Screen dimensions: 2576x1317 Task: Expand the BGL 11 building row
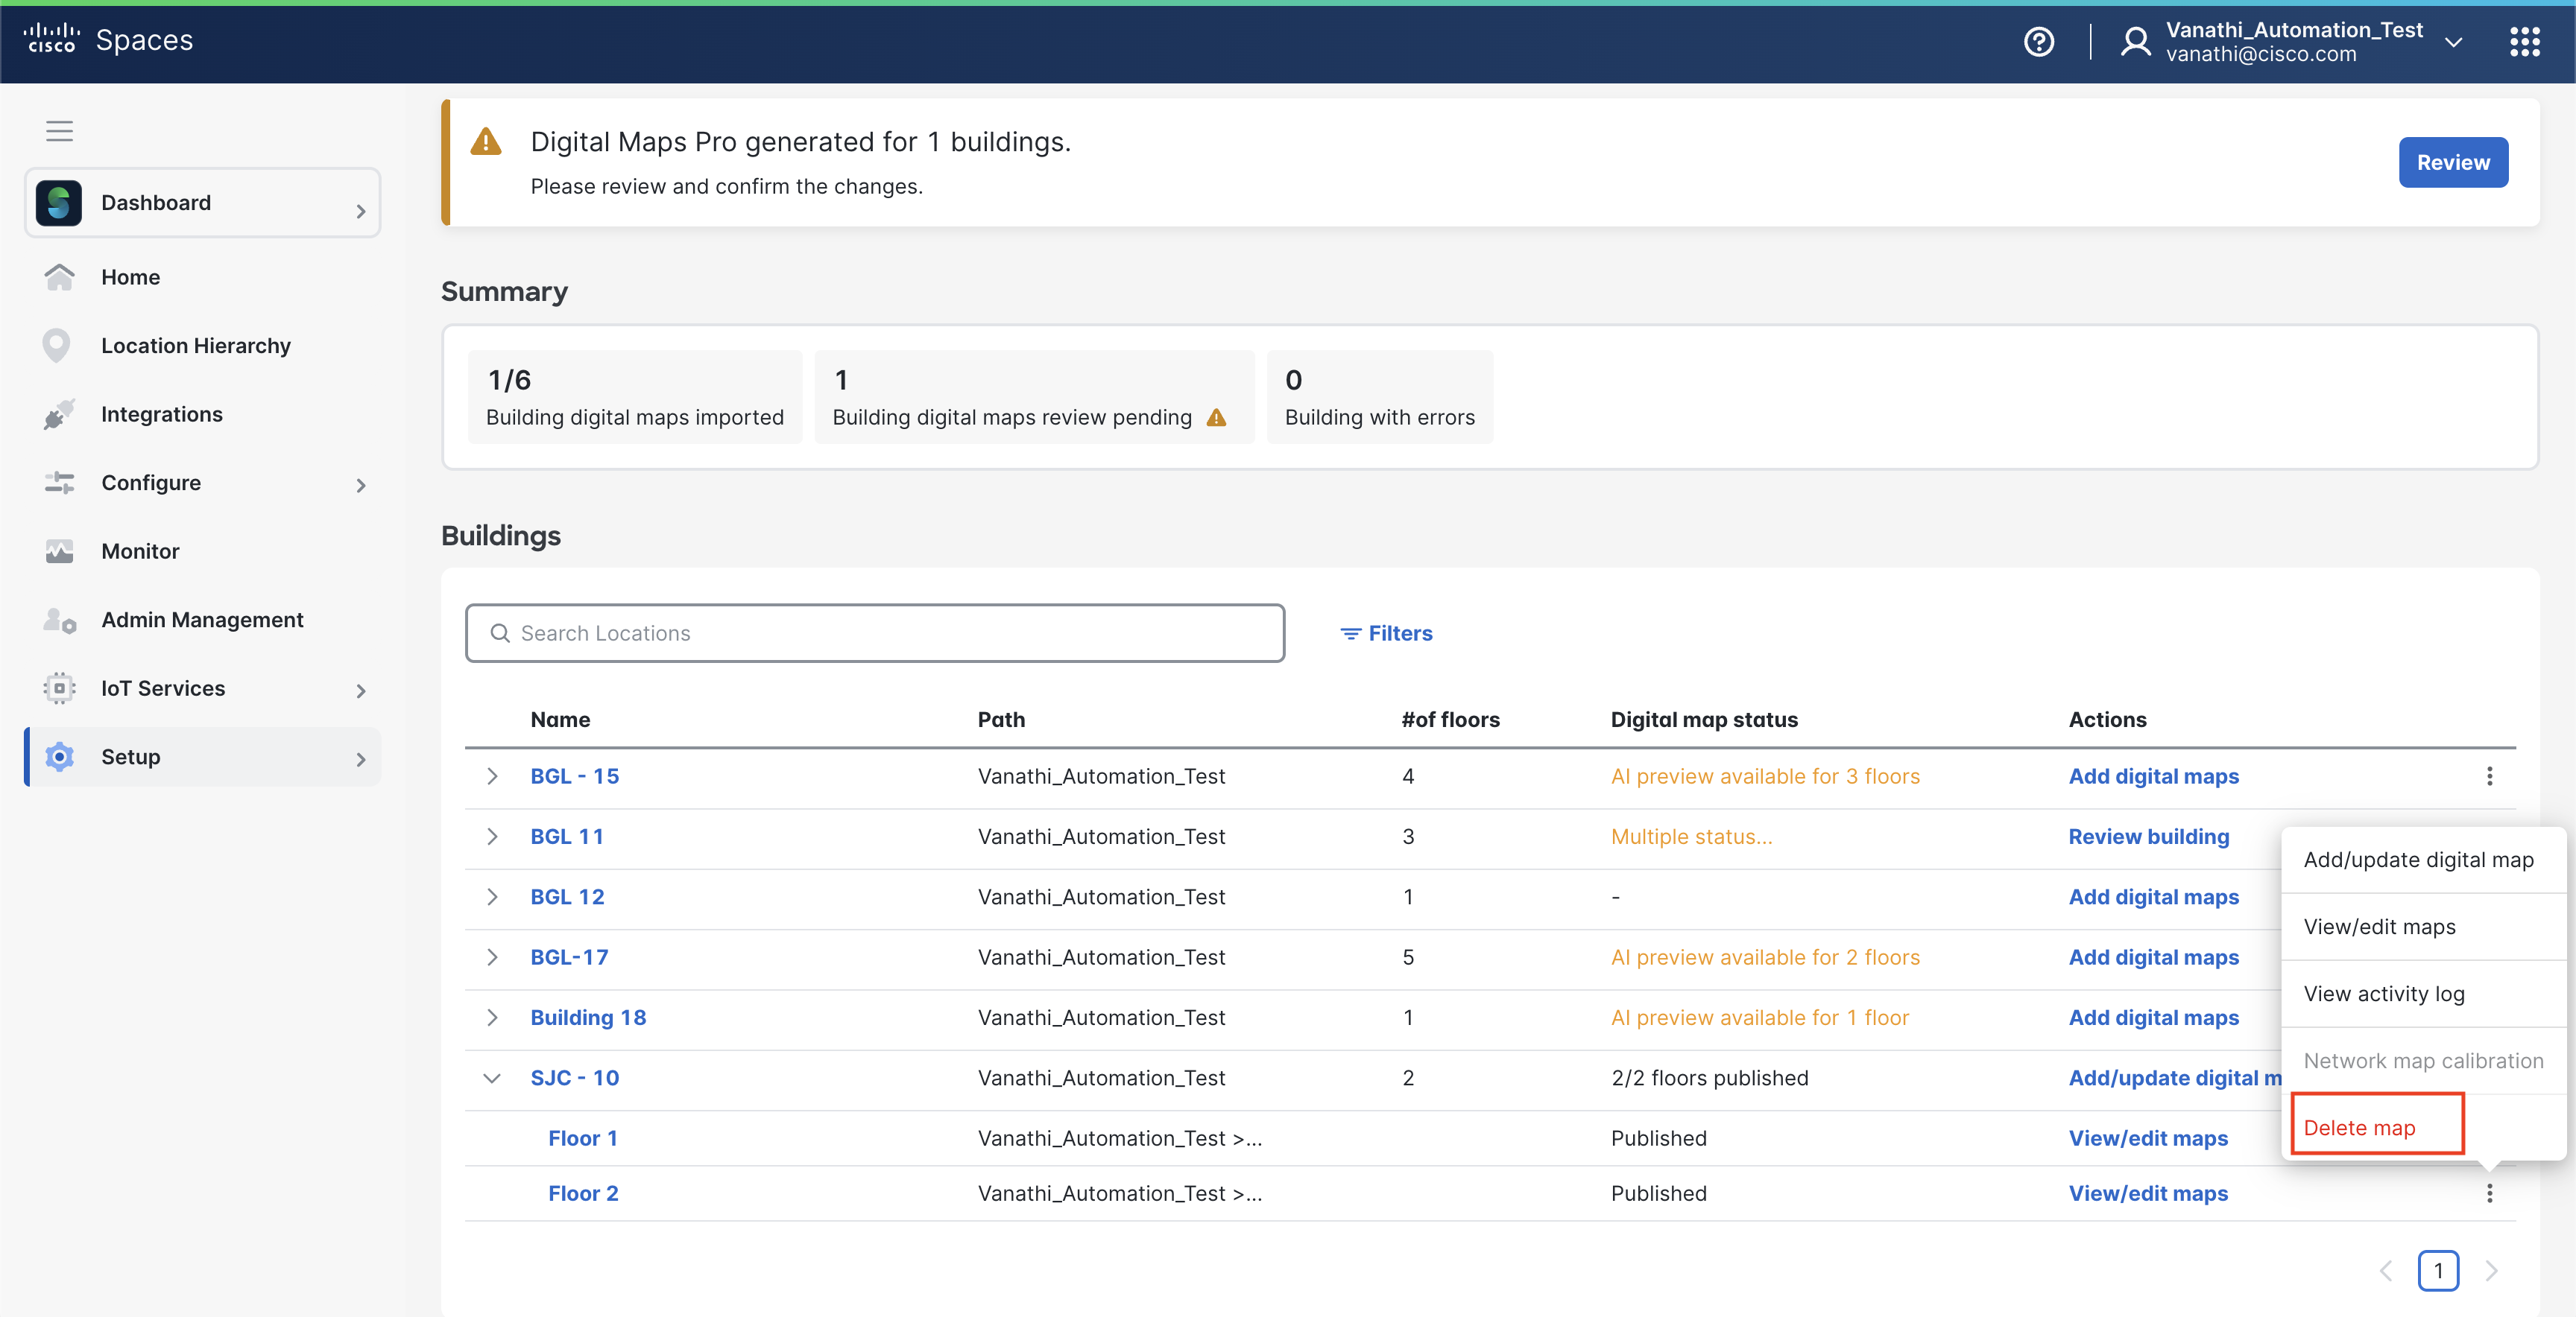point(492,837)
